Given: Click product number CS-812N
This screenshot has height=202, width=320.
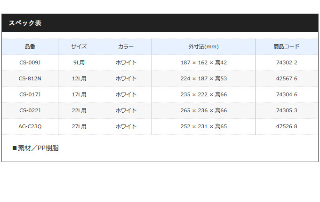Looking at the screenshot, I should [x=30, y=78].
